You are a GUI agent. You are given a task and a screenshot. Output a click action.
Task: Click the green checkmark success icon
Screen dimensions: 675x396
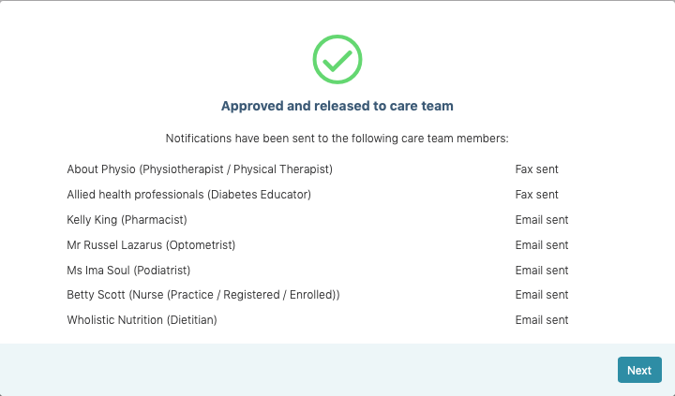(x=337, y=59)
